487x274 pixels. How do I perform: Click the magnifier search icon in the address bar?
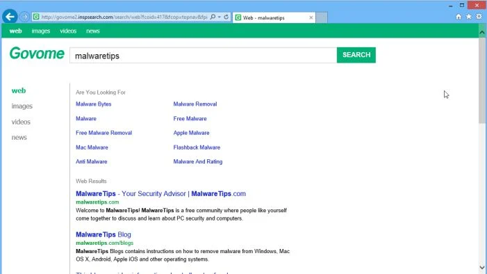point(213,17)
